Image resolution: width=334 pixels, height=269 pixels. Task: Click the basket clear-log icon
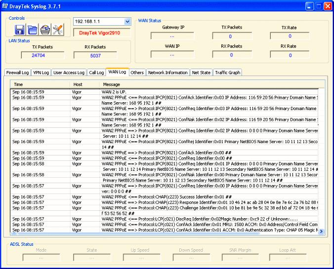pyautogui.click(x=45, y=30)
